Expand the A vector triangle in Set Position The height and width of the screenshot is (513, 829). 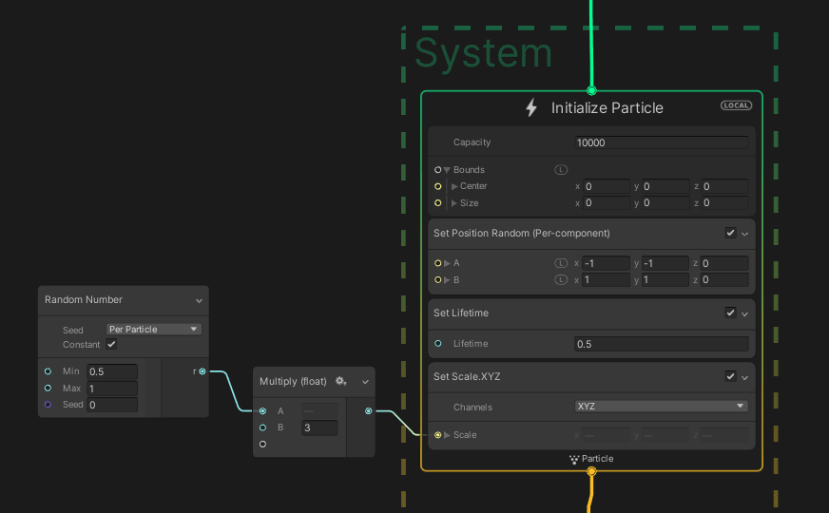(x=447, y=263)
